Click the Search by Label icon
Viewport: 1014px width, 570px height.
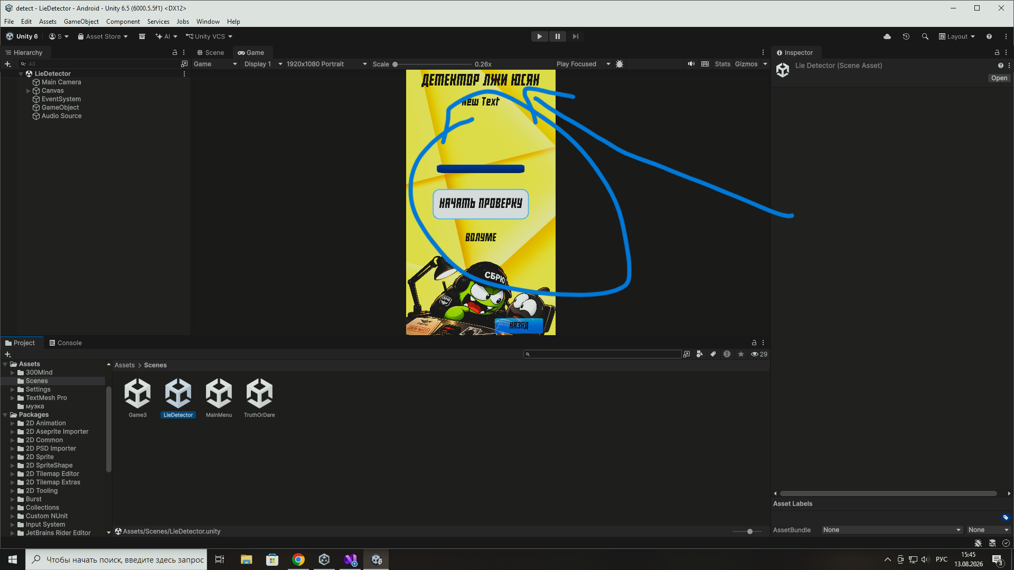pos(713,354)
